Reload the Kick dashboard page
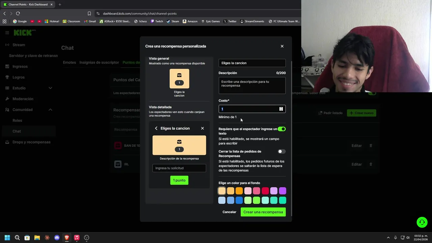The height and width of the screenshot is (243, 432). click(18, 13)
